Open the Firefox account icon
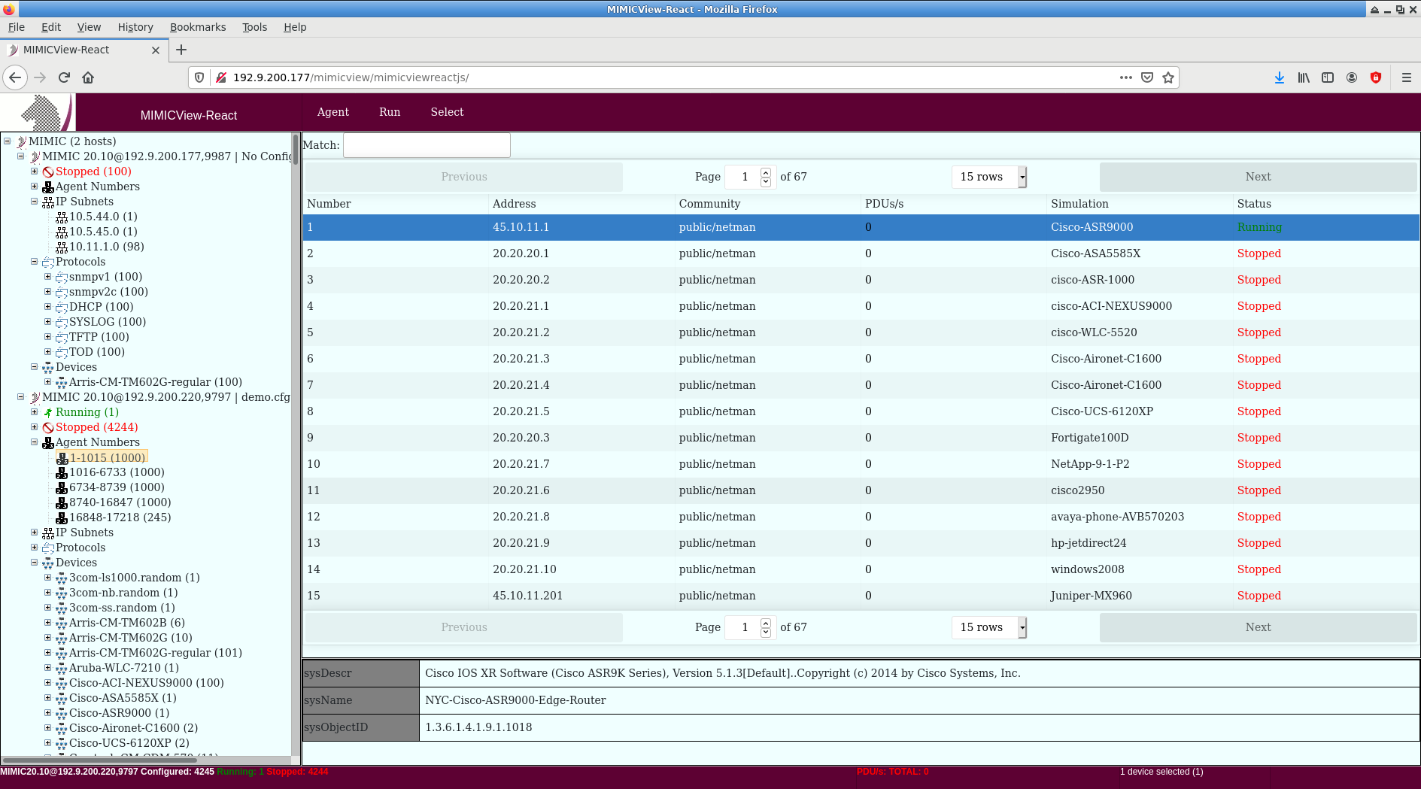This screenshot has height=789, width=1421. tap(1352, 77)
